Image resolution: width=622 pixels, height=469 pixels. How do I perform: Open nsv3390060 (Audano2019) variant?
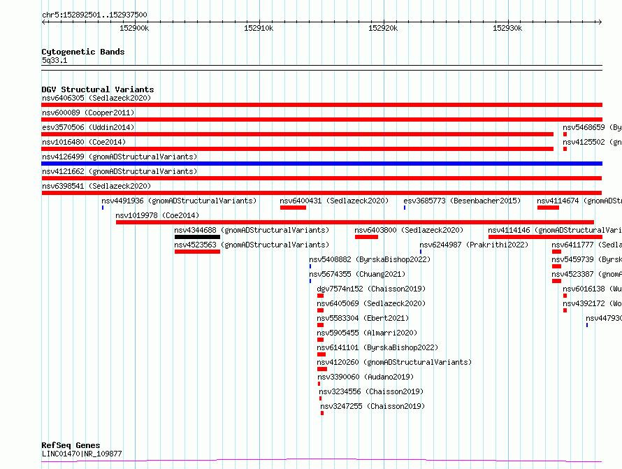[x=366, y=377]
